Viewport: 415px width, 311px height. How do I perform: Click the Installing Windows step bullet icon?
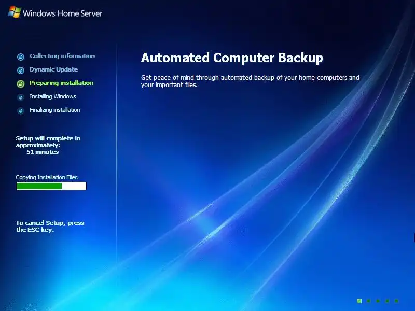coord(21,97)
